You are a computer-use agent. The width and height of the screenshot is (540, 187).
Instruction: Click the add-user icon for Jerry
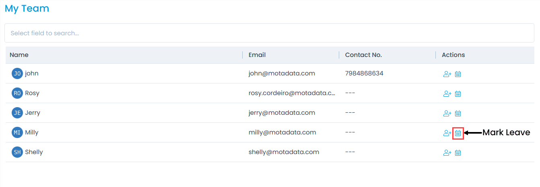click(x=447, y=114)
